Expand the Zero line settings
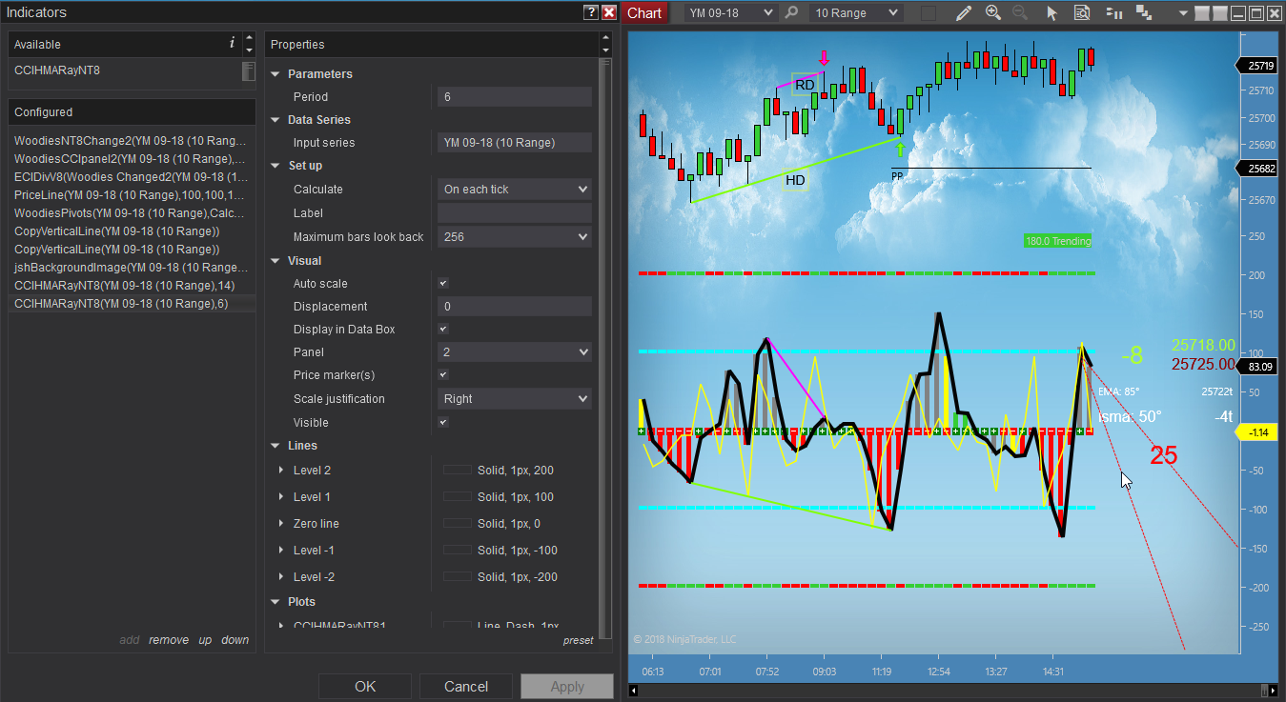 [x=281, y=524]
